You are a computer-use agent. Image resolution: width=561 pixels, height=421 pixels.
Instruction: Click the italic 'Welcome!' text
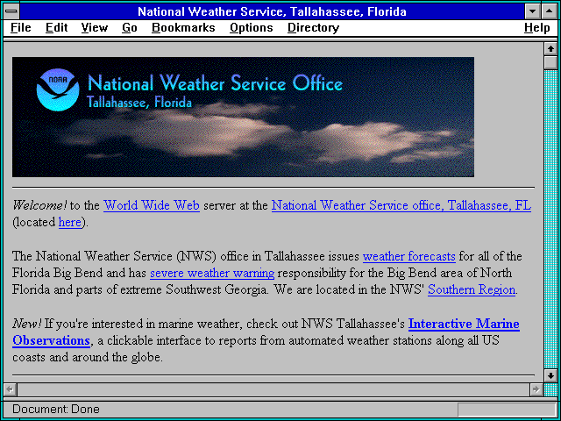[x=39, y=205]
